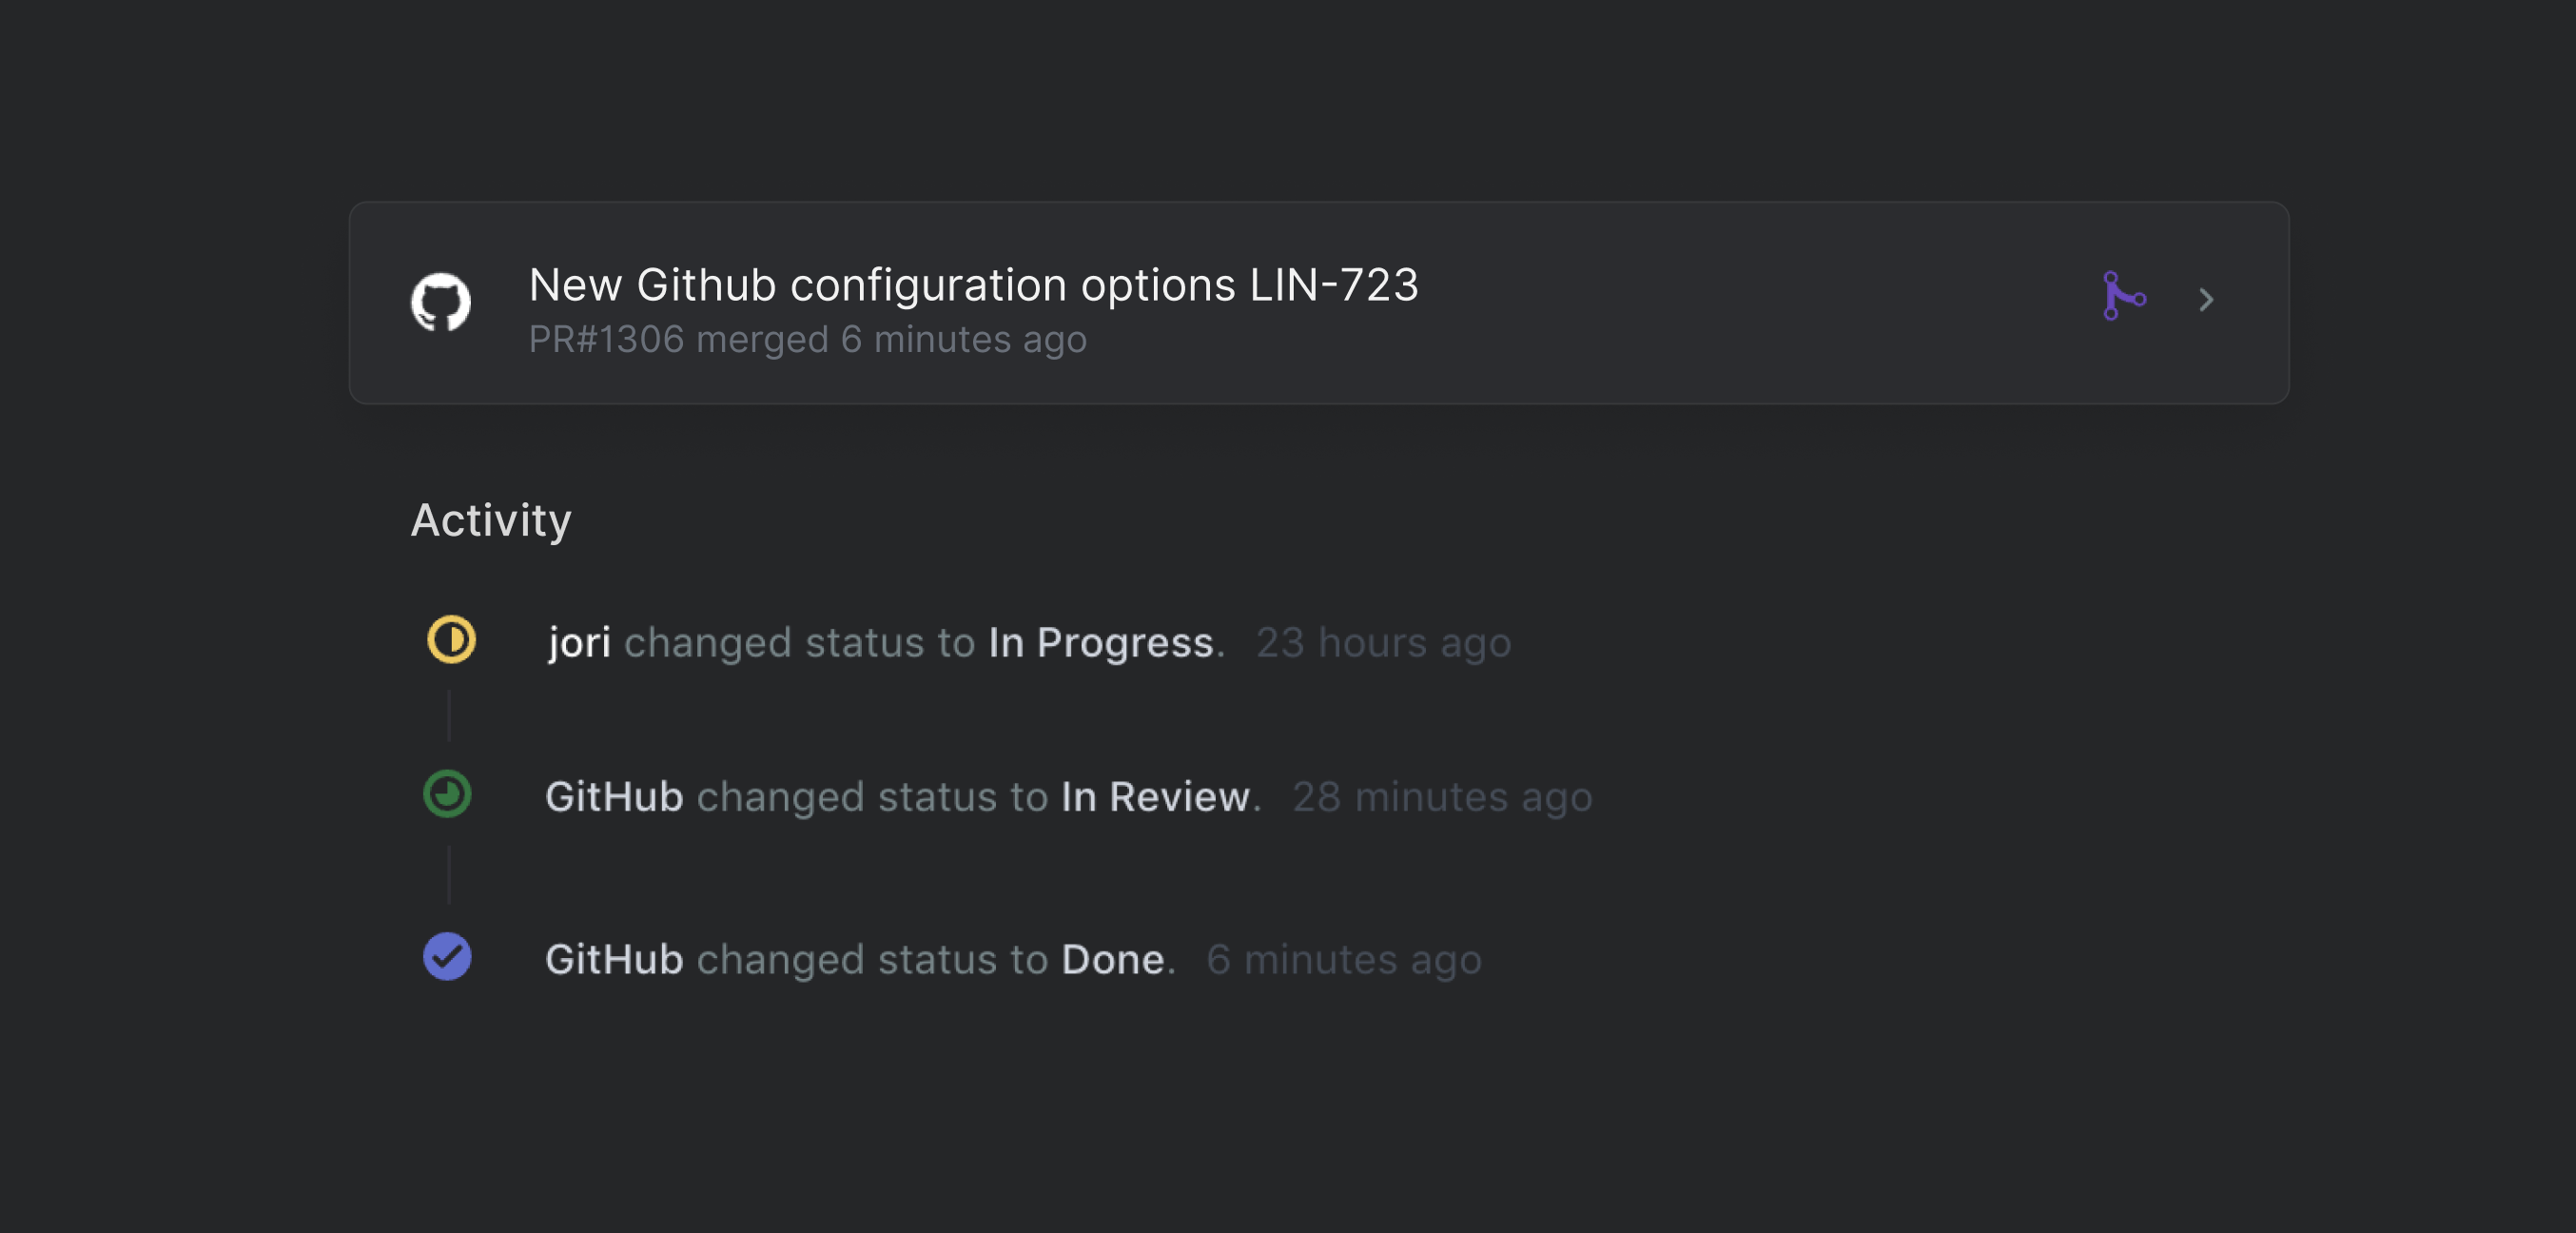The height and width of the screenshot is (1233, 2576).
Task: Click the 28 minutes ago timestamp
Action: 1442,798
